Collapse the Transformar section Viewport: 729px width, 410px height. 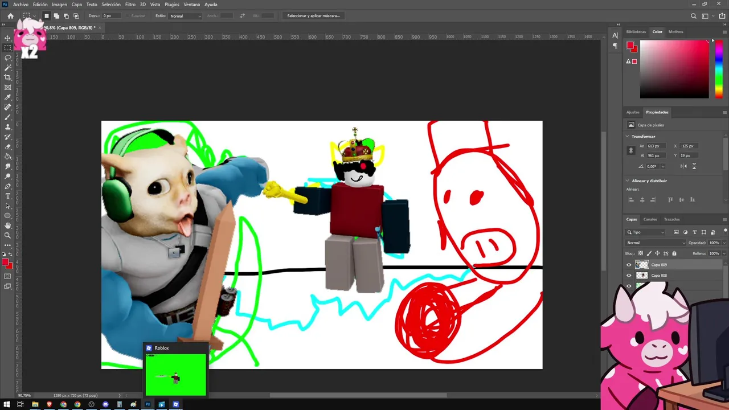click(x=628, y=137)
